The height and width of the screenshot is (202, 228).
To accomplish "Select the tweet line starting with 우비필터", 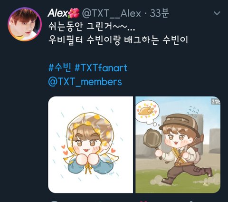I will [x=118, y=39].
